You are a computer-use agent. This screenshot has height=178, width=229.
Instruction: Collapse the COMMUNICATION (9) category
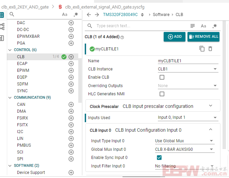pos(10,98)
